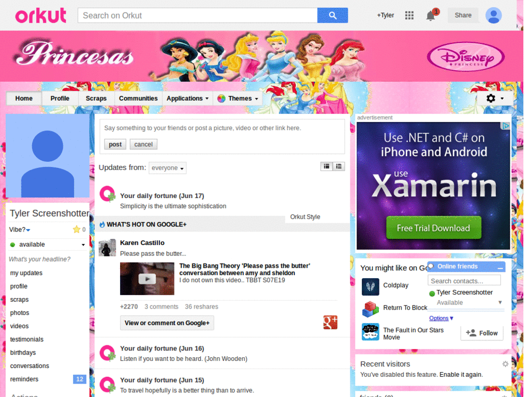Image resolution: width=530 pixels, height=397 pixels.
Task: Minimize the Online friends chat panel
Action: [x=500, y=267]
